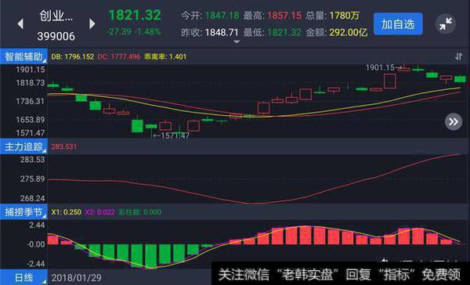This screenshot has width=470, height=285.
Task: Select the current price 1821.32
Action: (135, 15)
